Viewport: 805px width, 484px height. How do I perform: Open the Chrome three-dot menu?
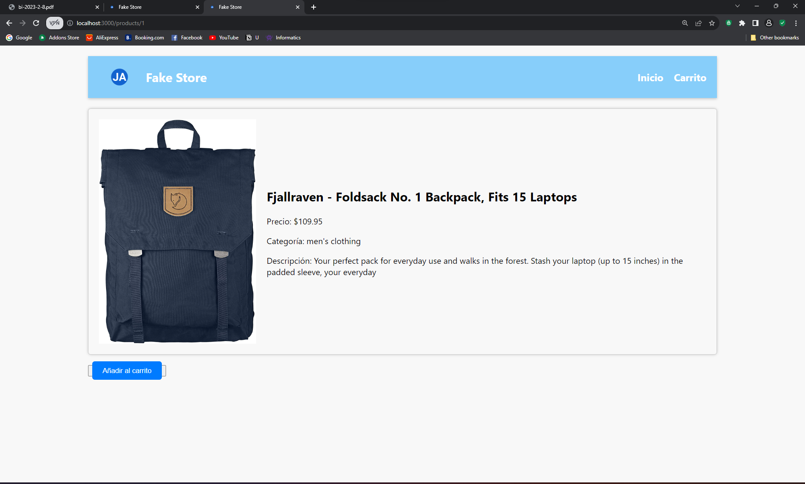[x=796, y=23]
